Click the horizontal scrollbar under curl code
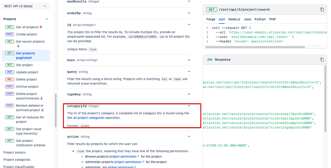Viewport: 331px width, 168px height. [255, 47]
